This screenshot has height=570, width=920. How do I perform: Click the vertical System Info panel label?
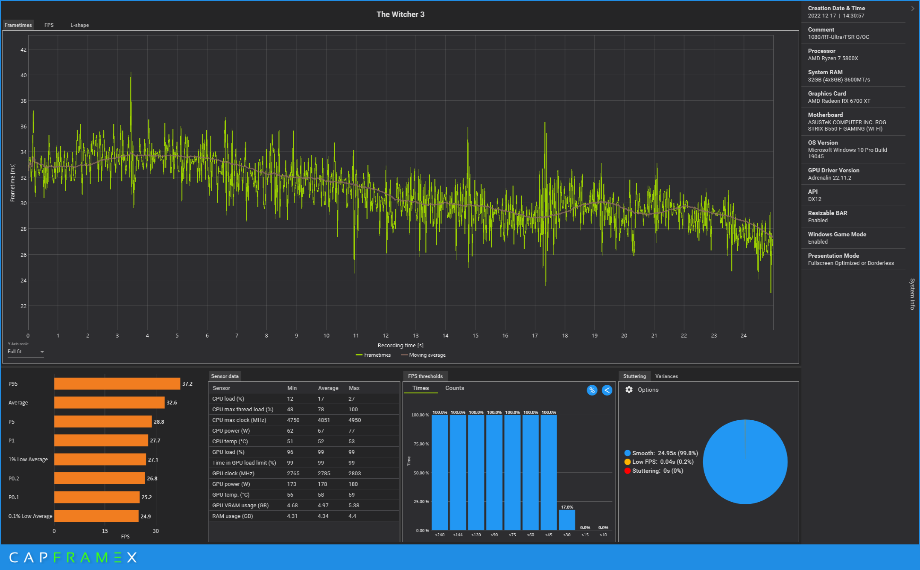[912, 294]
